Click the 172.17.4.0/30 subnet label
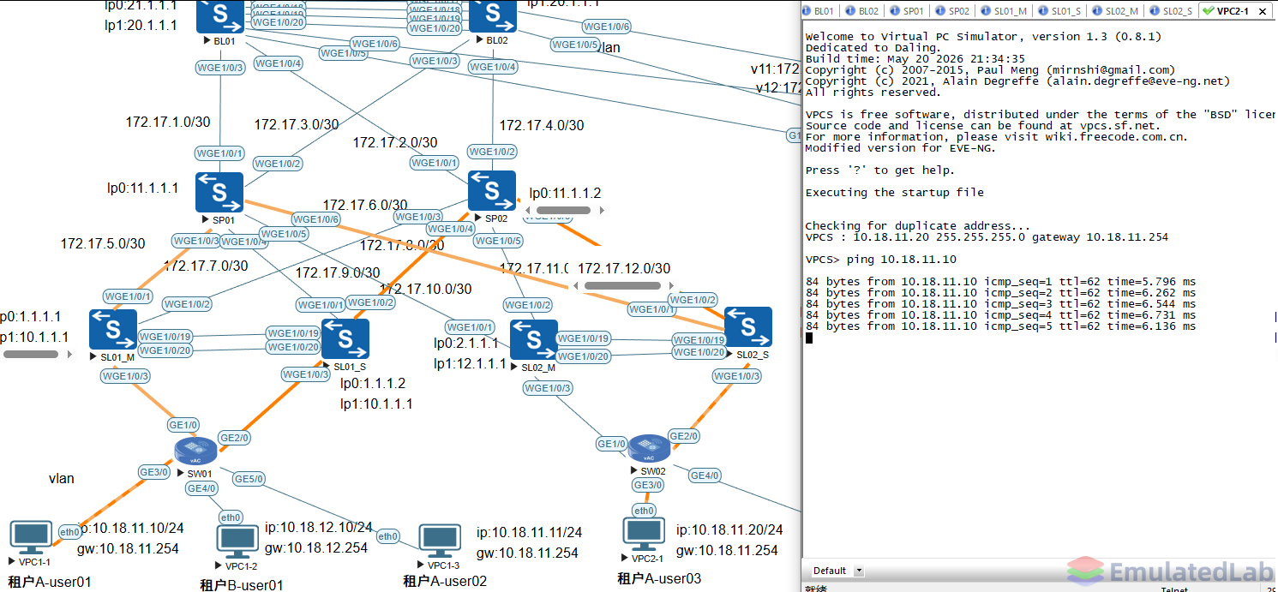The height and width of the screenshot is (592, 1278). pyautogui.click(x=542, y=125)
